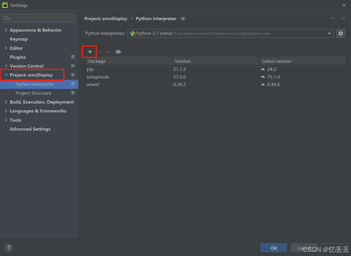Click the plus icon to install a package

[x=90, y=52]
